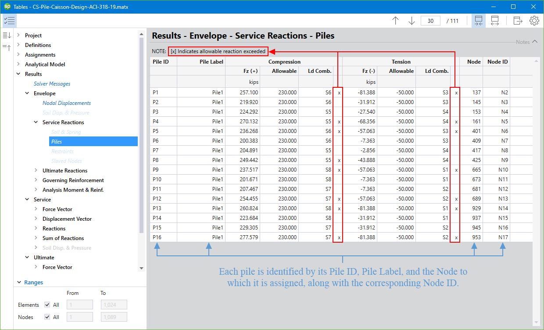This screenshot has height=330, width=544.
Task: Click the tree scrollbar up arrow
Action: (x=141, y=34)
